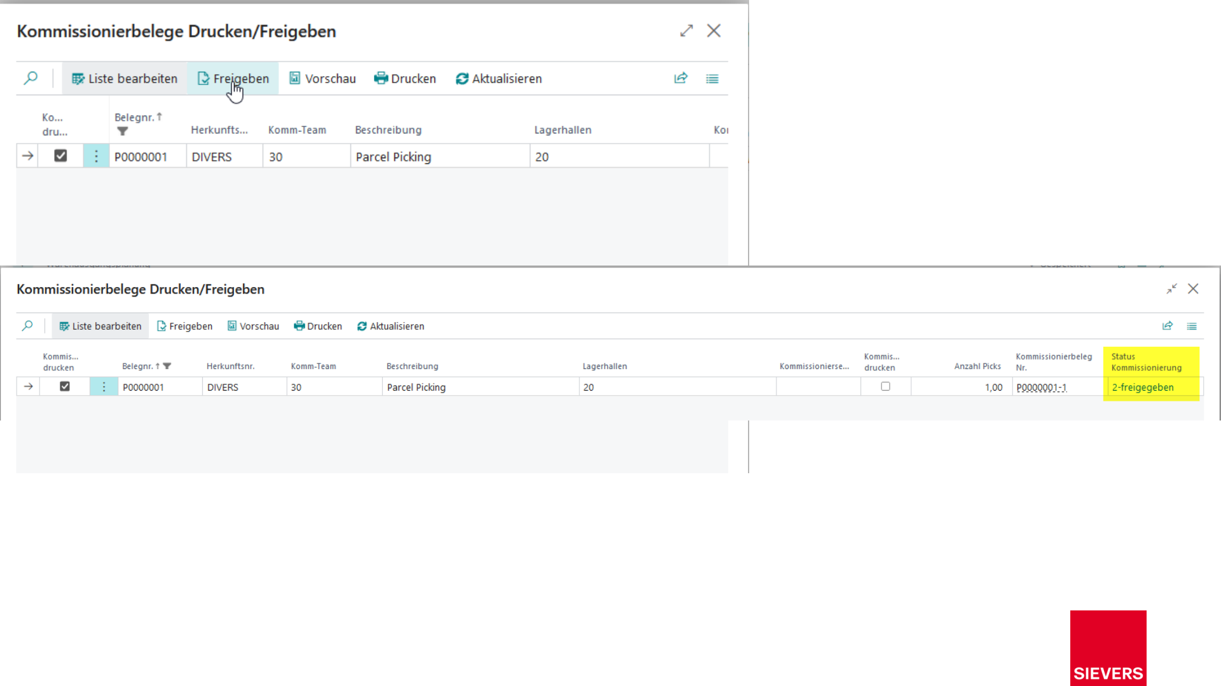The image size is (1221, 686).
Task: Click Anzahl Picks value 1,00
Action: 993,387
